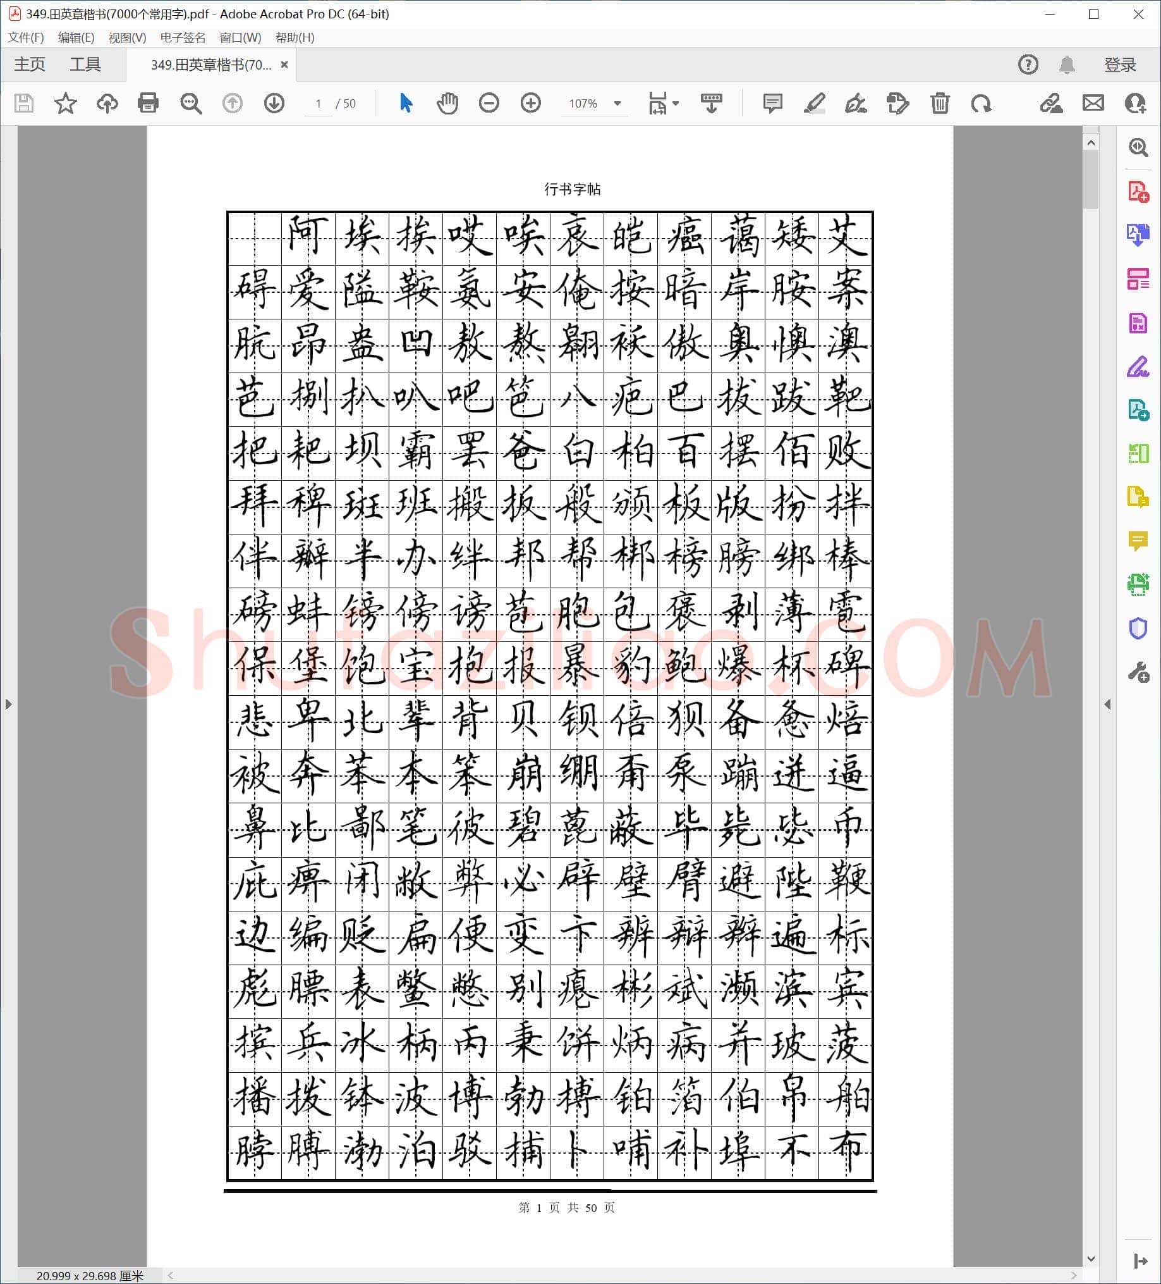1161x1284 pixels.
Task: Close the 349.田英章楷书 document tab
Action: pyautogui.click(x=284, y=65)
